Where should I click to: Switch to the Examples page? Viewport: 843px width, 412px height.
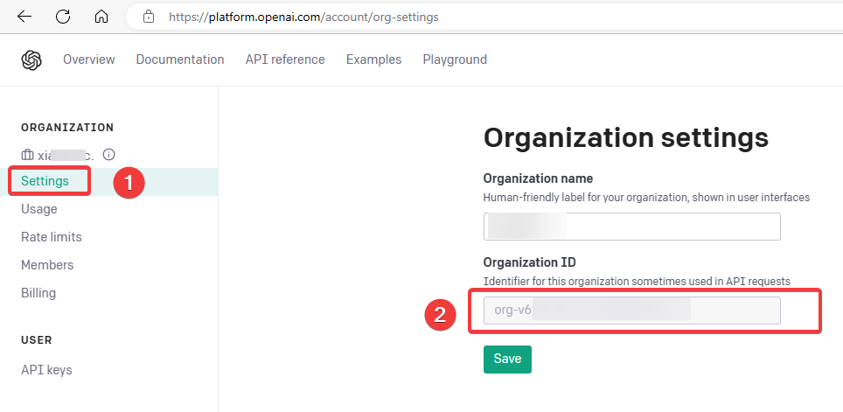[373, 59]
